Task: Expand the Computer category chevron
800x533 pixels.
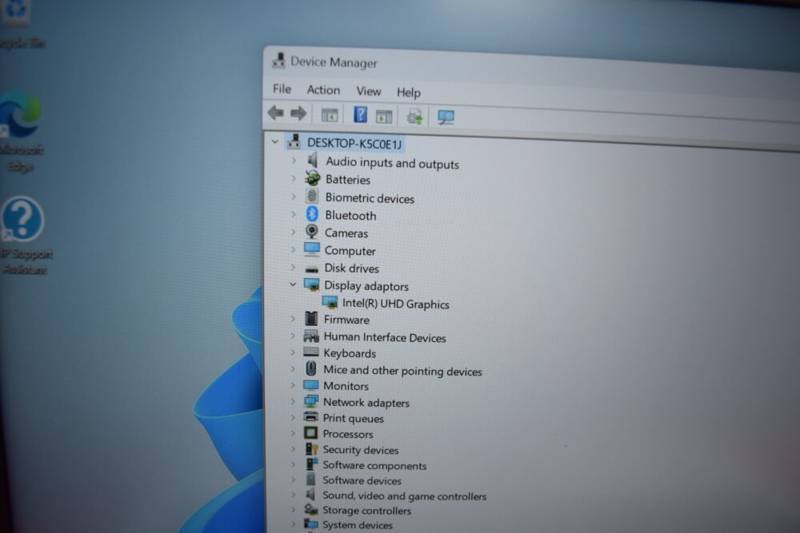Action: click(x=293, y=249)
